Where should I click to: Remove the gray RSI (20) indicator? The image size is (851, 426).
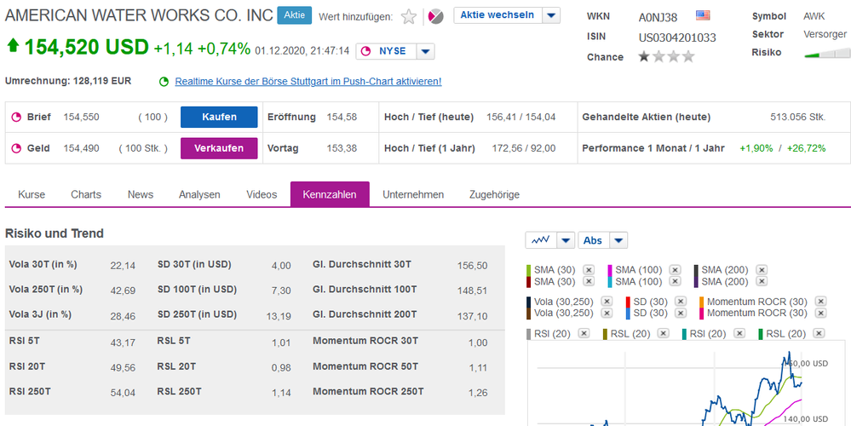pyautogui.click(x=584, y=334)
